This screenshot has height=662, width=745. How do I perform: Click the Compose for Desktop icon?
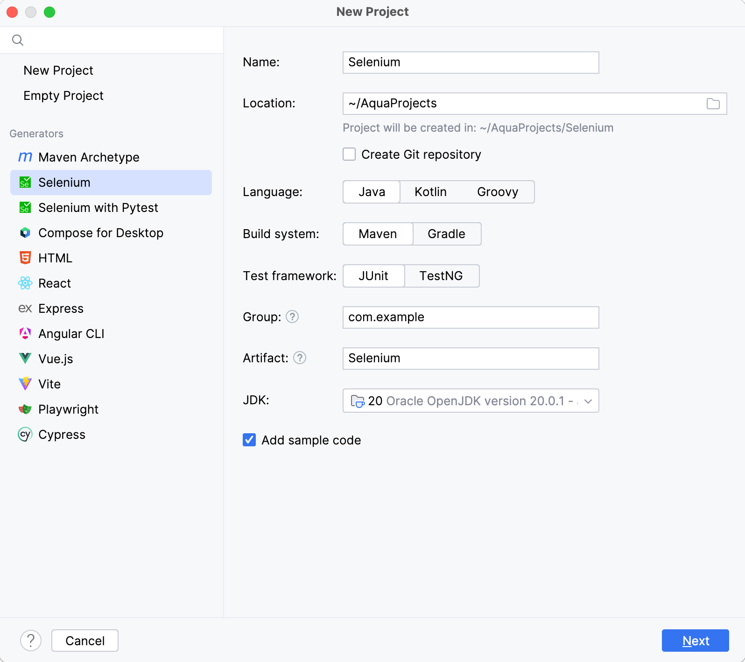tap(25, 233)
